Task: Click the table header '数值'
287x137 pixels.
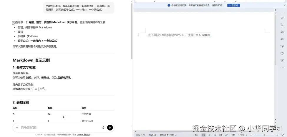Action: point(50,108)
